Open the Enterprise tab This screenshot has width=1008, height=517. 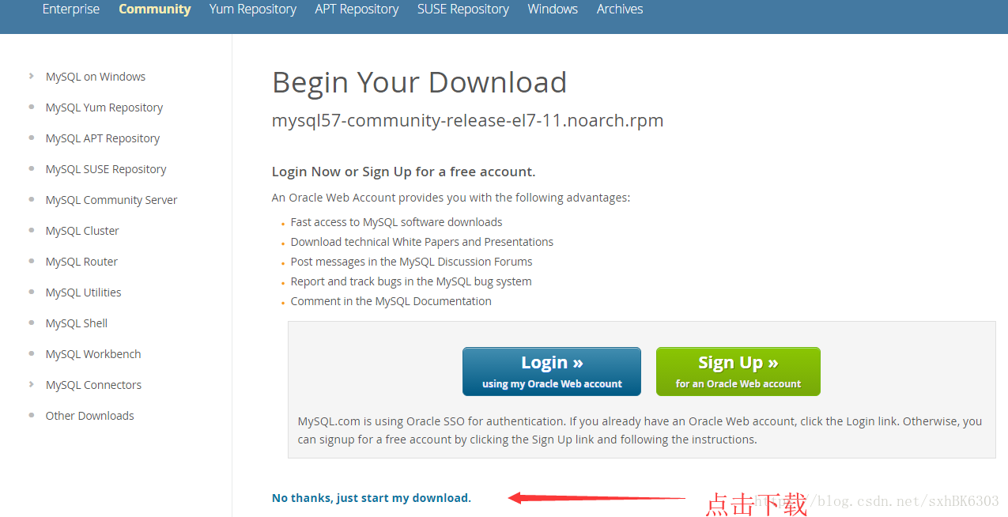coord(71,9)
